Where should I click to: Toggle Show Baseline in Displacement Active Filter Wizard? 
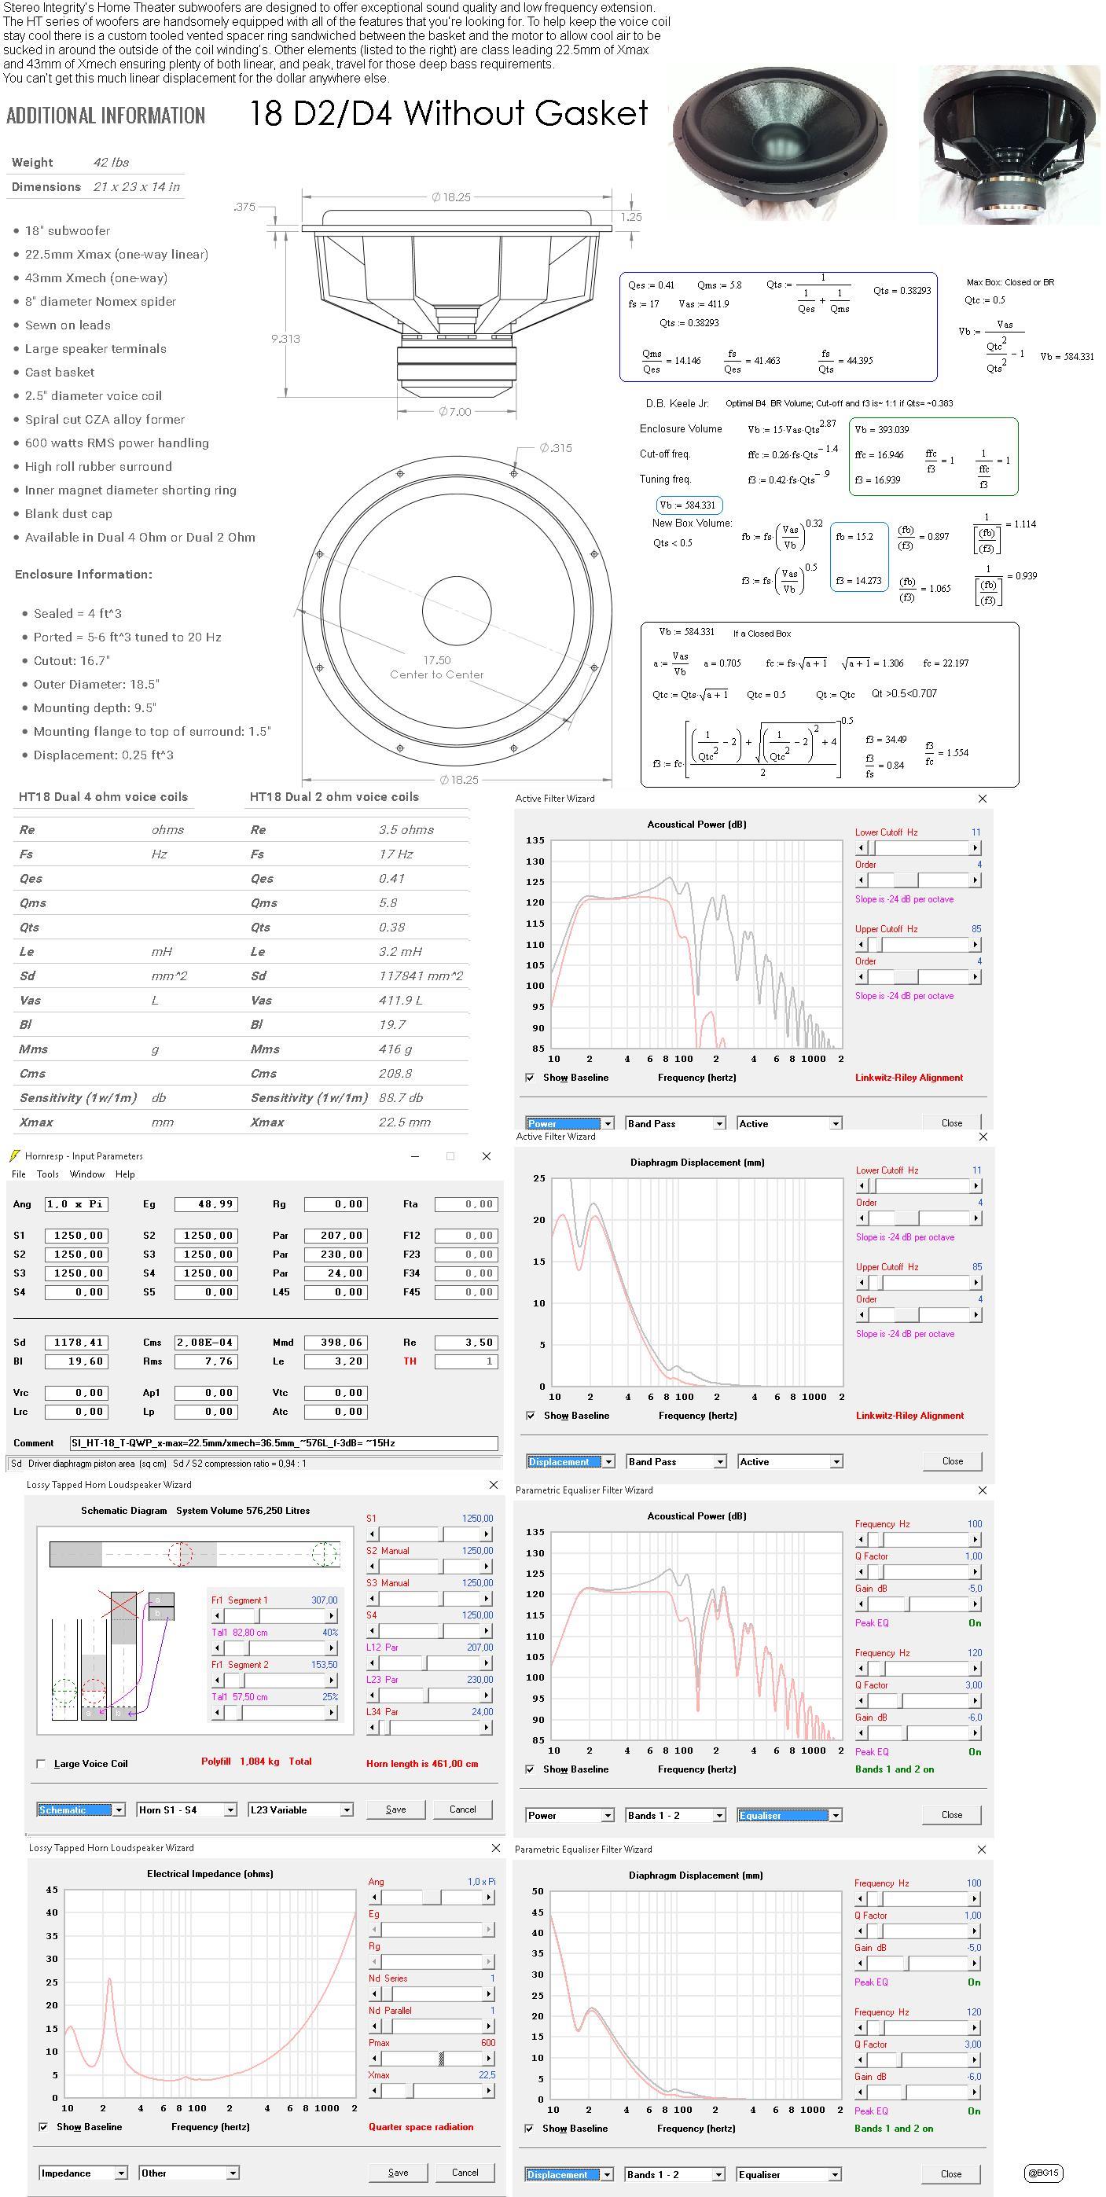[x=531, y=1415]
